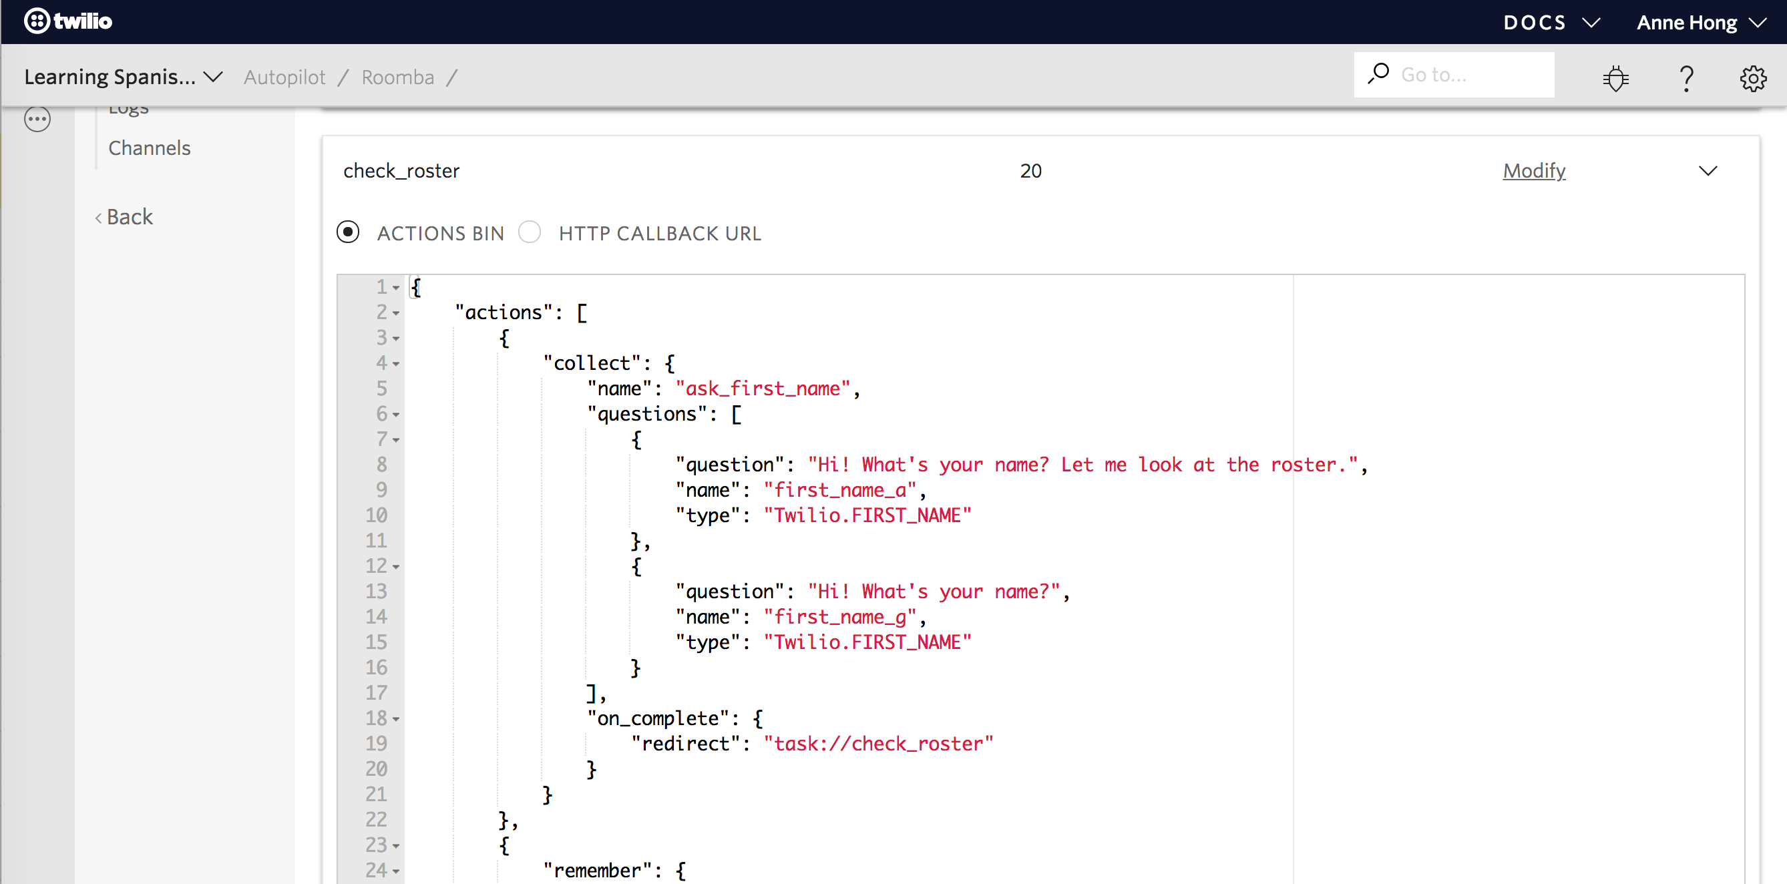Click the three-dots circle sidebar icon

click(x=37, y=120)
